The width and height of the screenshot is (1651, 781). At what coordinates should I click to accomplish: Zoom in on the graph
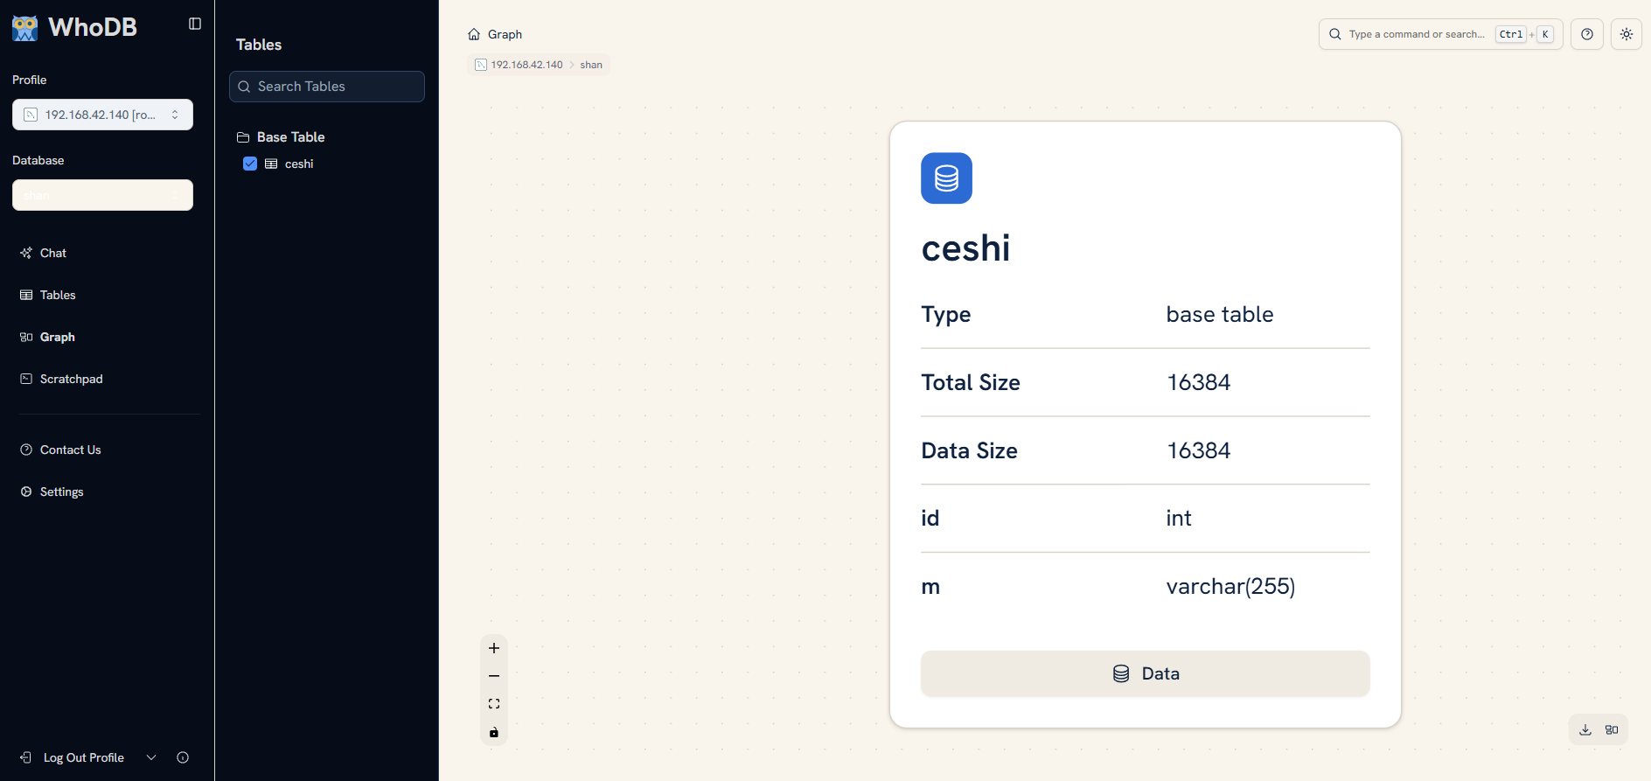(494, 648)
